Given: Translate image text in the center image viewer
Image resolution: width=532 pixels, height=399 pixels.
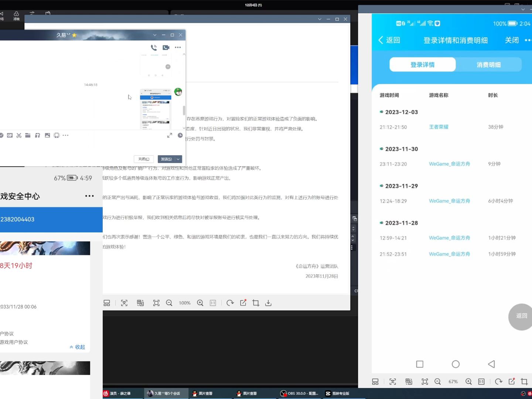Looking at the screenshot, I should pyautogui.click(x=140, y=303).
